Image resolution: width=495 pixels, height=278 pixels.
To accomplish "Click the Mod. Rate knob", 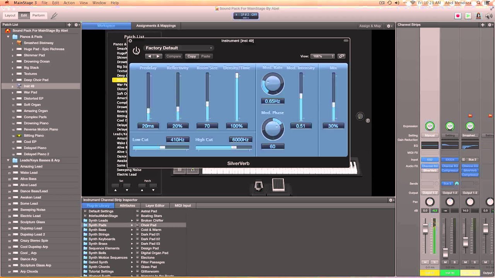I will tap(273, 84).
